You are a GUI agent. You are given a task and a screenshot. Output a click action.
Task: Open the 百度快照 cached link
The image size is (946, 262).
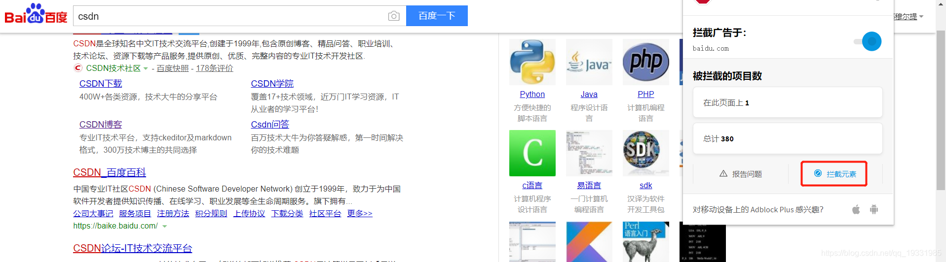[173, 68]
